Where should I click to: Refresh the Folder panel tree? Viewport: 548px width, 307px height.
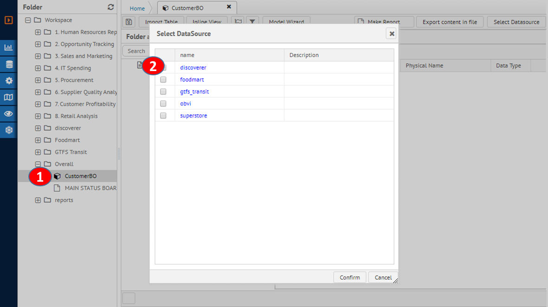(x=110, y=7)
